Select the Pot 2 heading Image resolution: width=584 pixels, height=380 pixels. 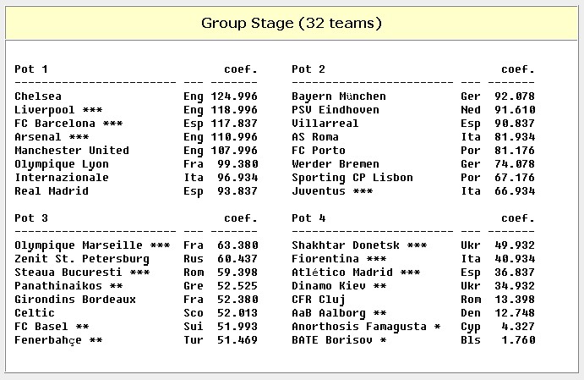308,69
